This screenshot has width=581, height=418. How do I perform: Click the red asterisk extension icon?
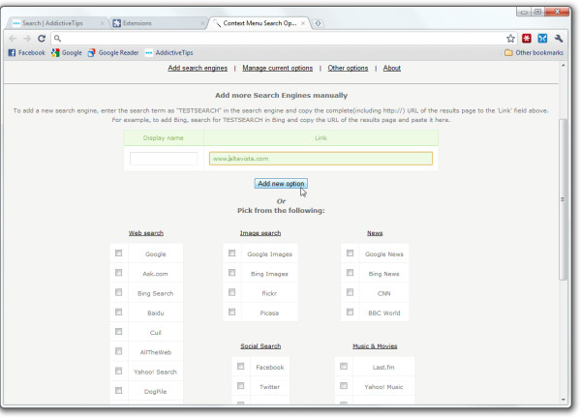(527, 38)
